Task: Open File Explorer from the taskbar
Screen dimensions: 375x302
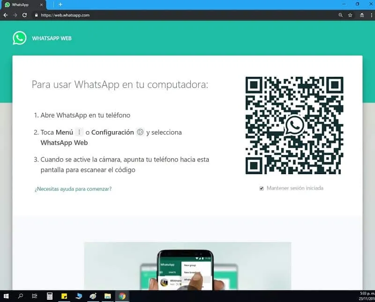Action: 107,296
